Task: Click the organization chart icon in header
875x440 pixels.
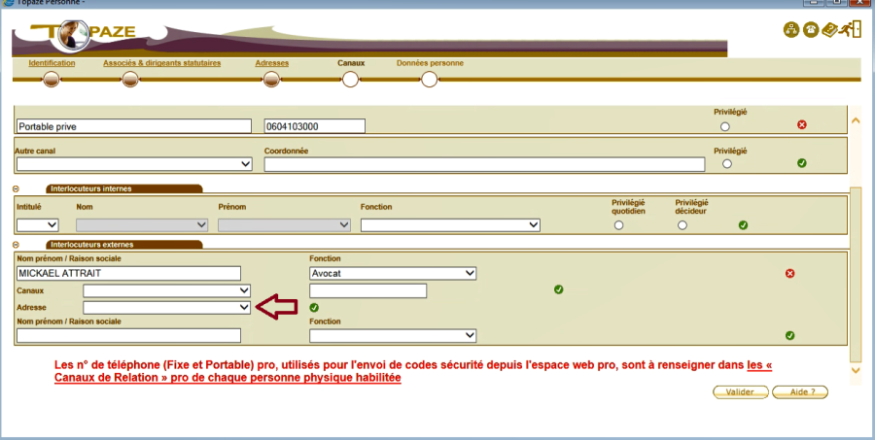Action: tap(791, 30)
